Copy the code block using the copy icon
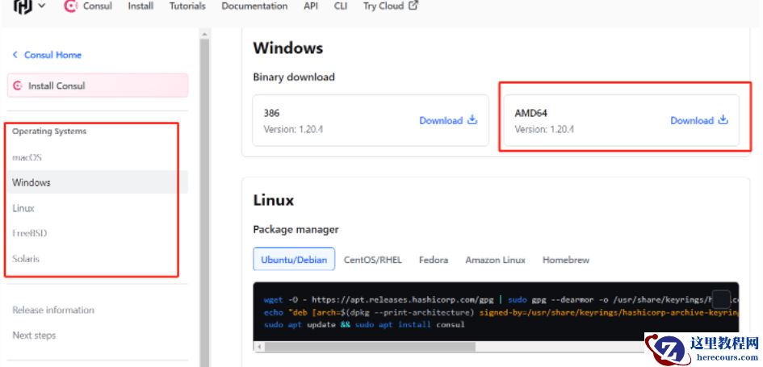The width and height of the screenshot is (763, 367). point(721,299)
